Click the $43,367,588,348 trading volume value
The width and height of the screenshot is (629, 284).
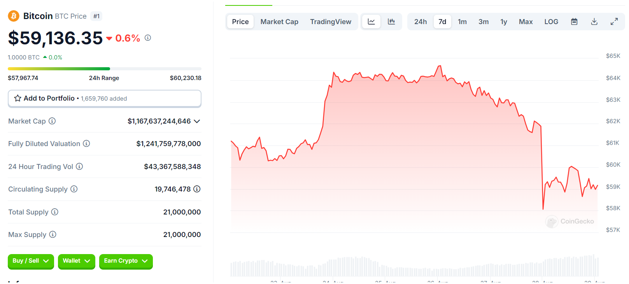[x=172, y=167]
